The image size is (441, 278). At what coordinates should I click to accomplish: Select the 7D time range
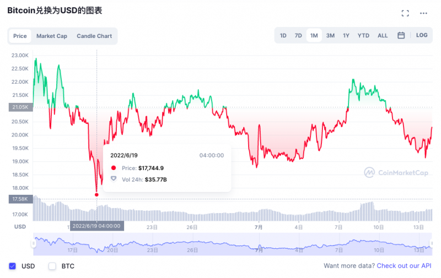298,36
